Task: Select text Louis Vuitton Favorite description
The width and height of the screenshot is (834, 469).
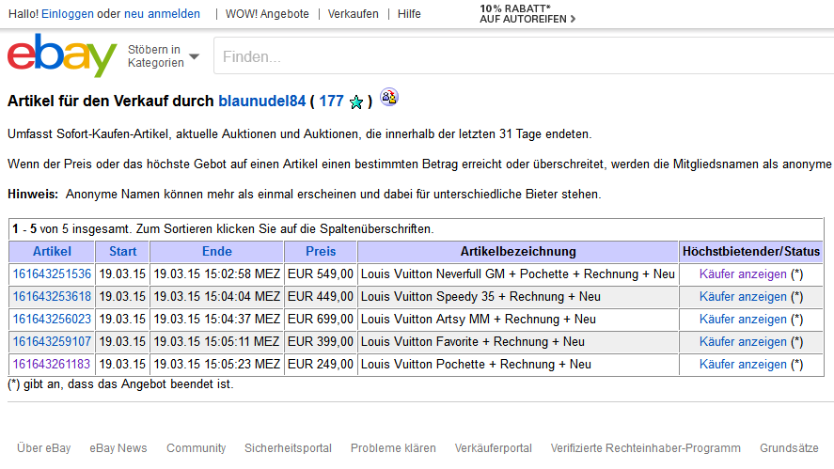Action: [x=473, y=342]
